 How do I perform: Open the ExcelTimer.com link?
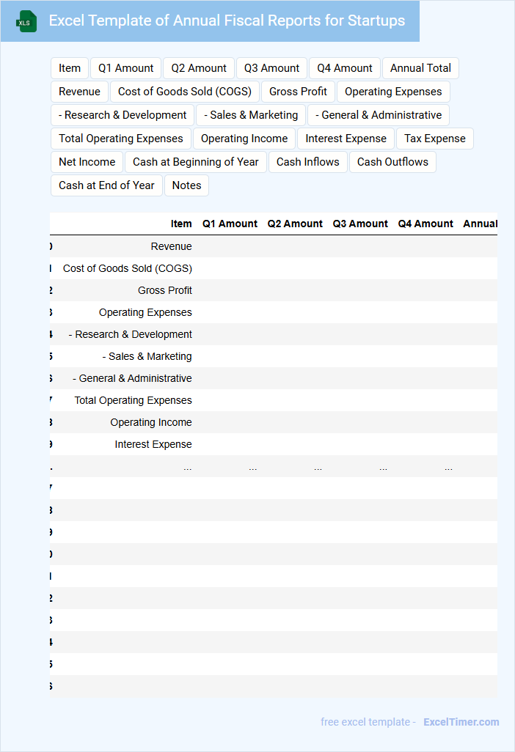pos(461,722)
